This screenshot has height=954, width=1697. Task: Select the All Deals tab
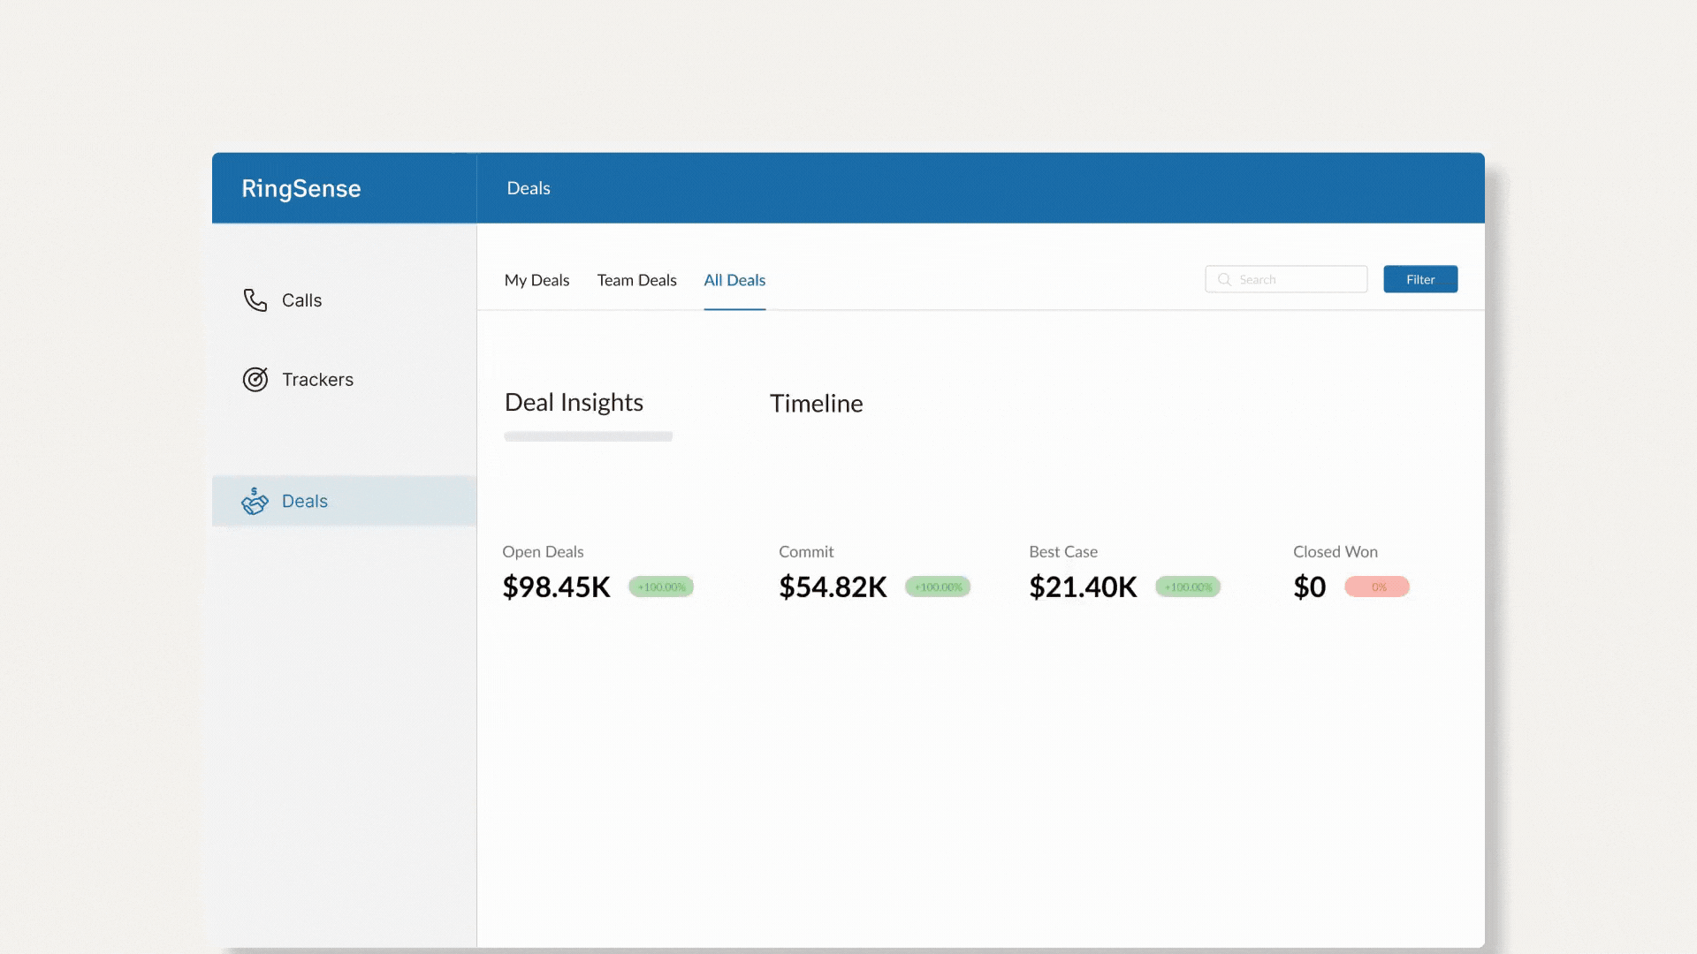[x=734, y=280]
